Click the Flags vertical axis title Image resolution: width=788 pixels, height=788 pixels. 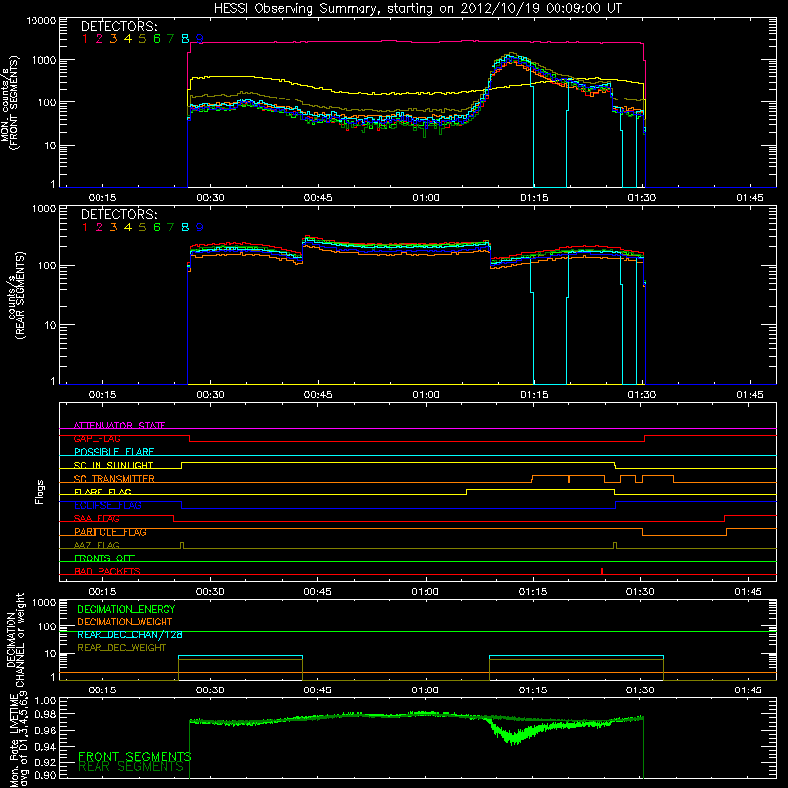[x=40, y=492]
